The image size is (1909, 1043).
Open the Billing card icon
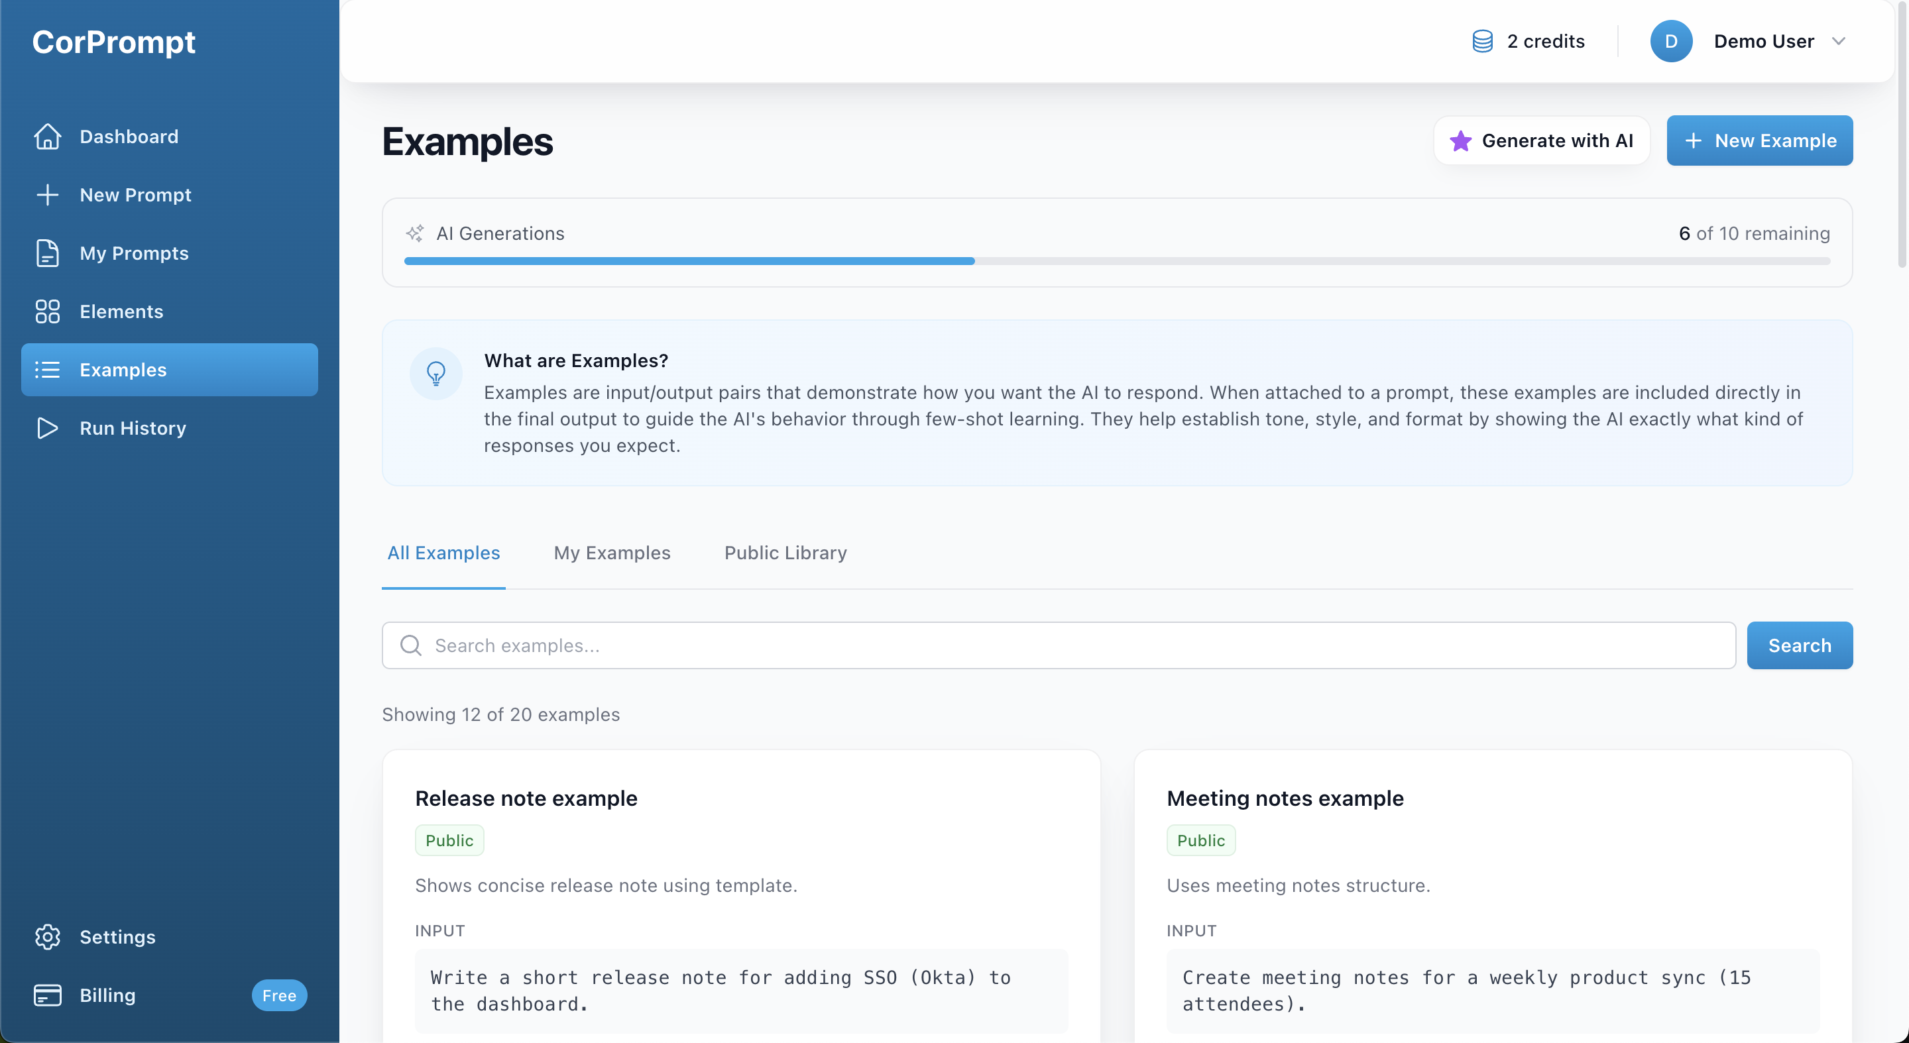click(x=48, y=995)
